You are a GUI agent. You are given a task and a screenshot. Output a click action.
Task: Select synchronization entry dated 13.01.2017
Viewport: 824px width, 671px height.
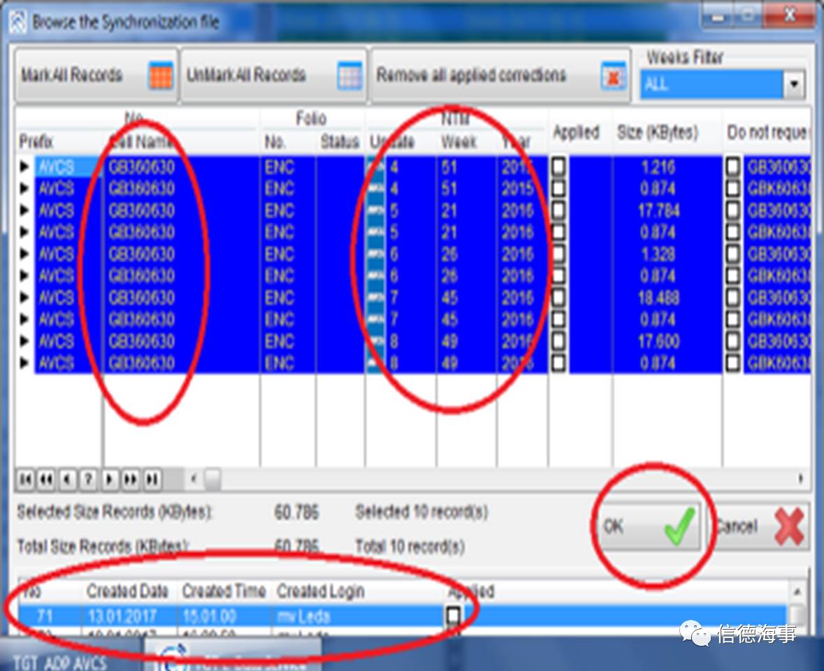(x=122, y=616)
